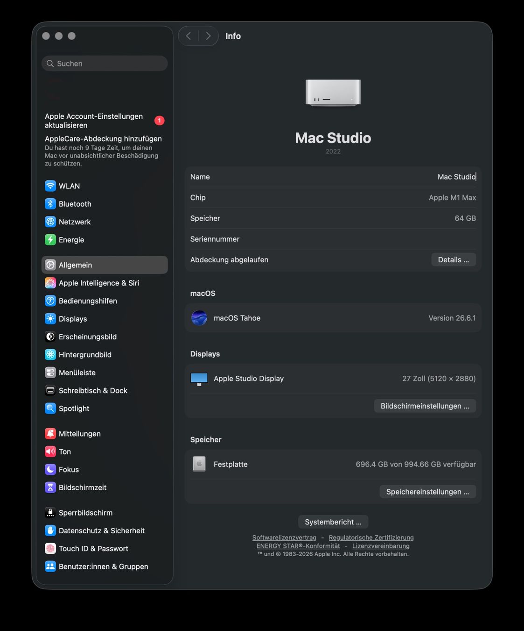
Task: Click the red notification badge
Action: [x=160, y=121]
